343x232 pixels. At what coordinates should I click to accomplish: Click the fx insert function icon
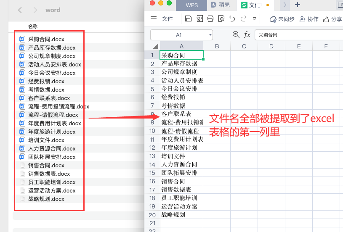pyautogui.click(x=247, y=35)
